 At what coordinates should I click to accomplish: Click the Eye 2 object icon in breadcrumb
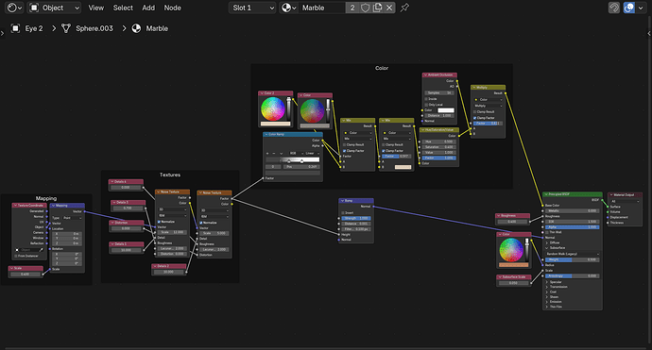click(x=15, y=28)
